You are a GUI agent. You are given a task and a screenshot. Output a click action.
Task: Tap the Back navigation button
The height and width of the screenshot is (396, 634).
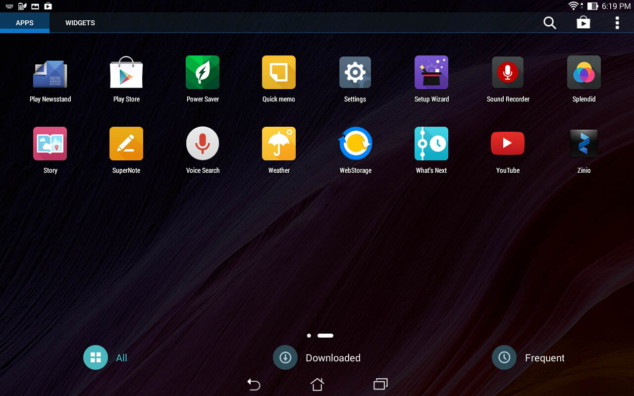tap(254, 384)
